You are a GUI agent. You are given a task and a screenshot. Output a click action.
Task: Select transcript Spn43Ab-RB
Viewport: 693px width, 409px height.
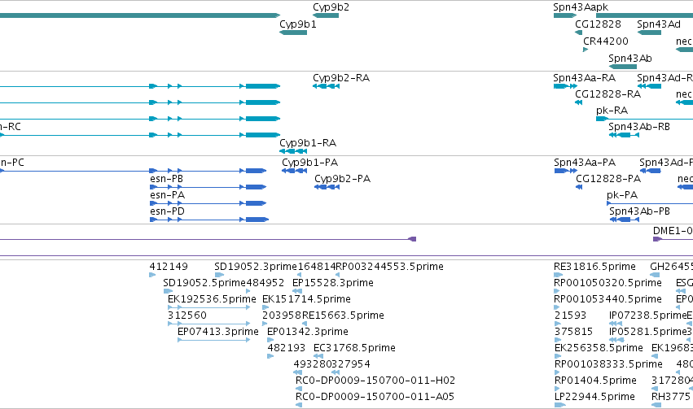[639, 127]
